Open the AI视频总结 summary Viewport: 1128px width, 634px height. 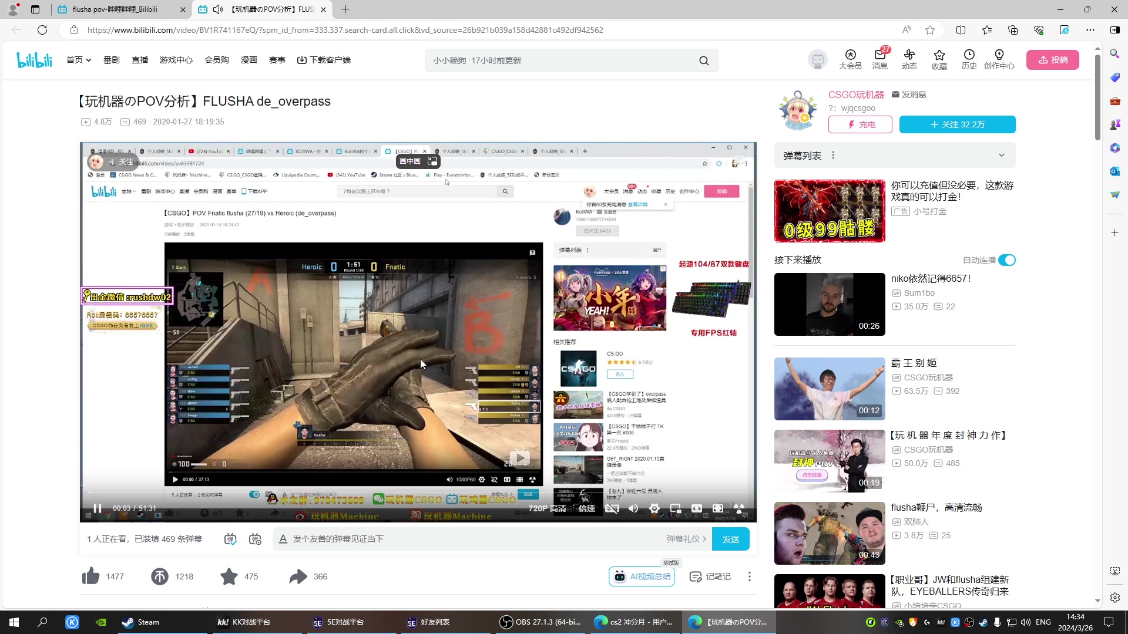pos(642,576)
